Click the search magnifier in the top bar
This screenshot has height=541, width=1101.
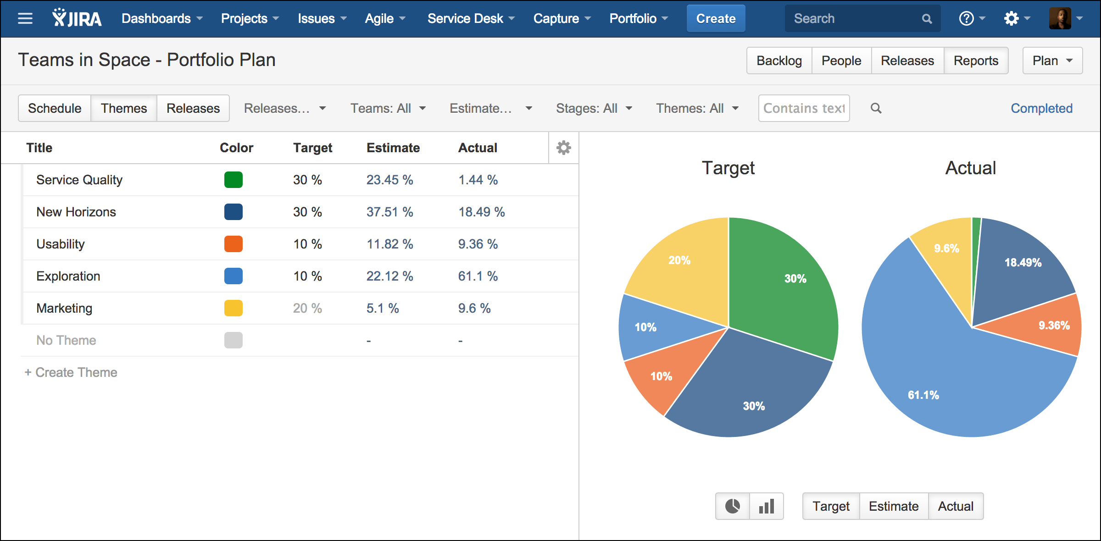point(927,18)
